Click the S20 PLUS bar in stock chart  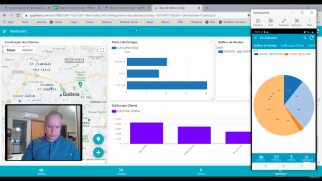pyautogui.click(x=167, y=85)
